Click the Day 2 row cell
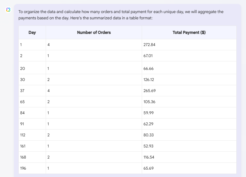The width and height of the screenshot is (246, 177). pyautogui.click(x=32, y=56)
